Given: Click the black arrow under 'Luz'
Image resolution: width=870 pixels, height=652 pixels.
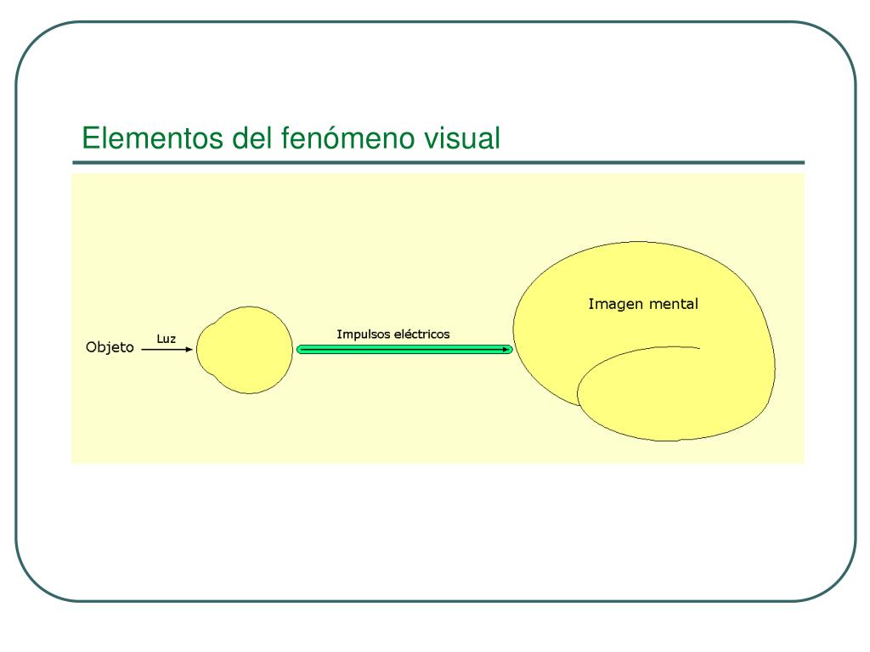Looking at the screenshot, I should pyautogui.click(x=167, y=349).
